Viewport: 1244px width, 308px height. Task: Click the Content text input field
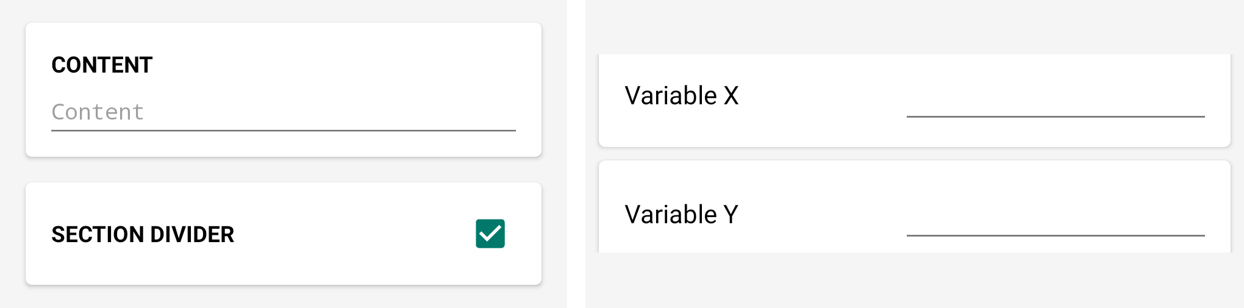click(283, 112)
